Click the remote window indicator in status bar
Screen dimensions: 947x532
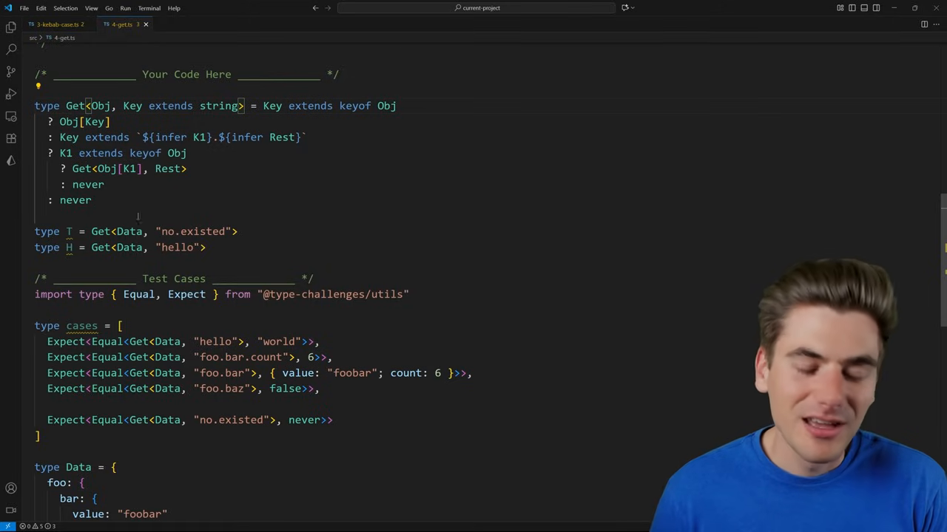pos(8,526)
